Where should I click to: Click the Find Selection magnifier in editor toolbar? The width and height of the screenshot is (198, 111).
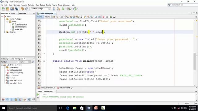pyautogui.click(x=67, y=17)
